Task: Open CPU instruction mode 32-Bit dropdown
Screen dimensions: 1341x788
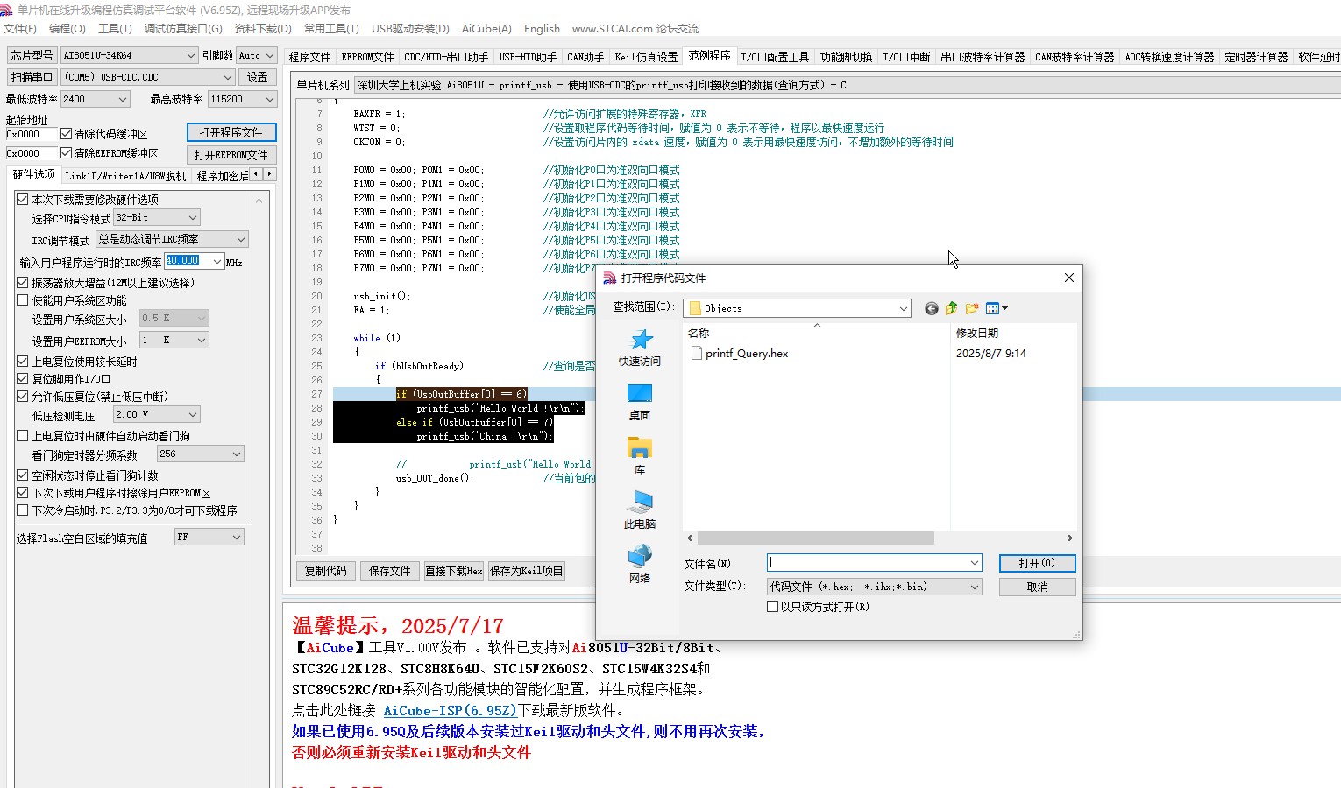Action: [157, 217]
